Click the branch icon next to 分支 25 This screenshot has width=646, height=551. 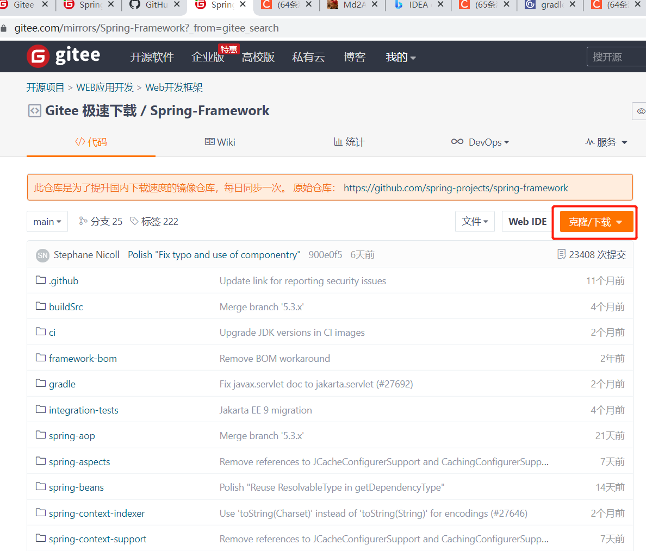tap(83, 221)
